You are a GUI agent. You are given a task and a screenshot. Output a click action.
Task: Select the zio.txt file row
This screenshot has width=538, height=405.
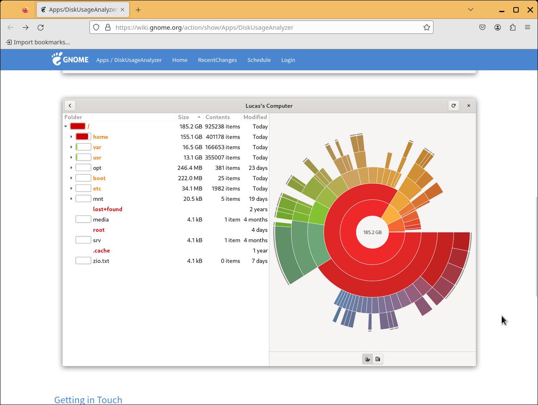pyautogui.click(x=166, y=261)
